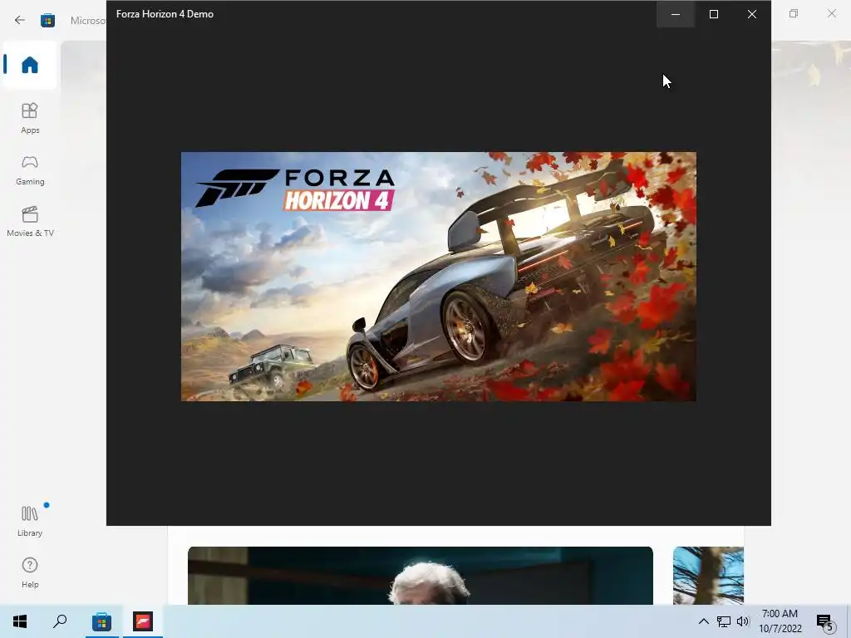
Task: Open the partially visible tree card in Store
Action: tap(708, 576)
